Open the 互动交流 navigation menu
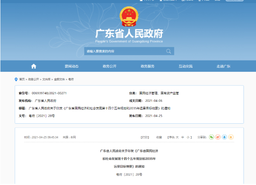 [185, 66]
